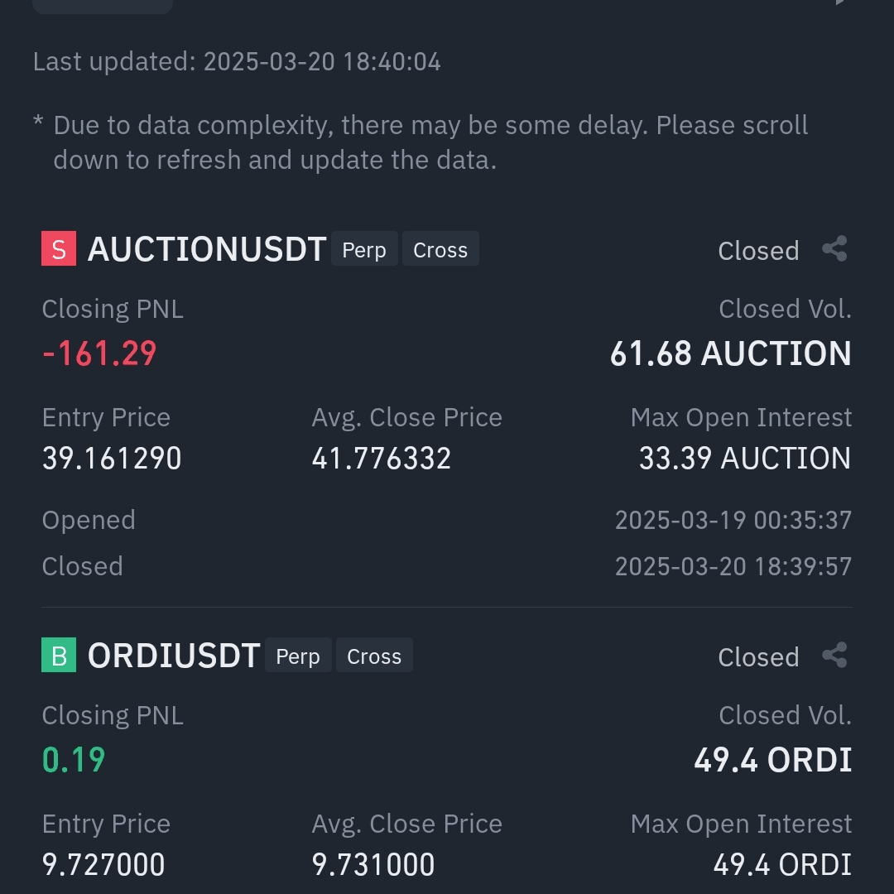The width and height of the screenshot is (894, 894).
Task: Tap the -161.29 closing PNL value
Action: click(99, 353)
